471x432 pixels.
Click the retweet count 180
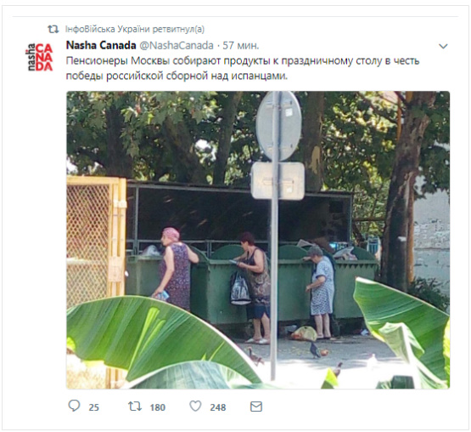pyautogui.click(x=158, y=407)
